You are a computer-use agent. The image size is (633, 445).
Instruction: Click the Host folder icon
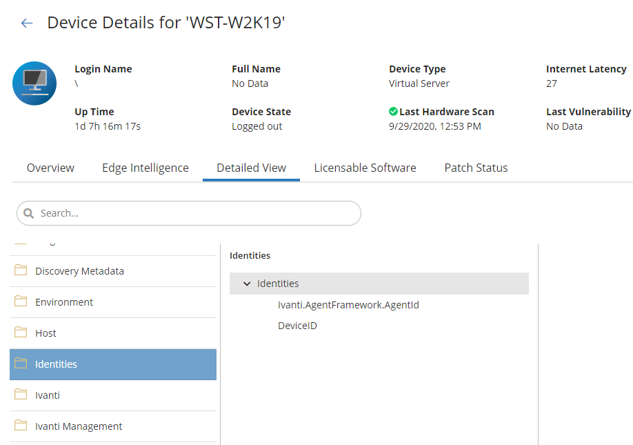[21, 333]
